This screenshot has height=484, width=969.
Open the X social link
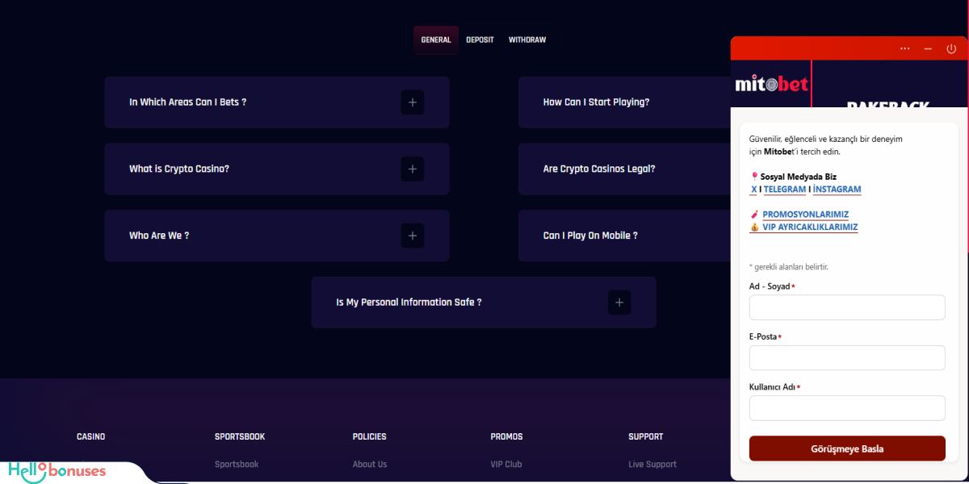[754, 190]
